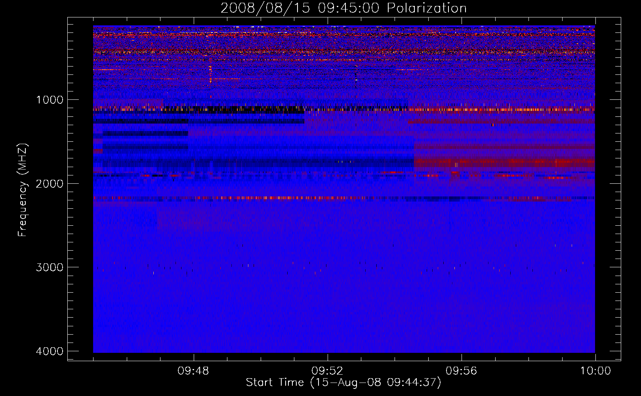Click the 09:56 time tick label
This screenshot has width=641, height=396.
(x=462, y=371)
